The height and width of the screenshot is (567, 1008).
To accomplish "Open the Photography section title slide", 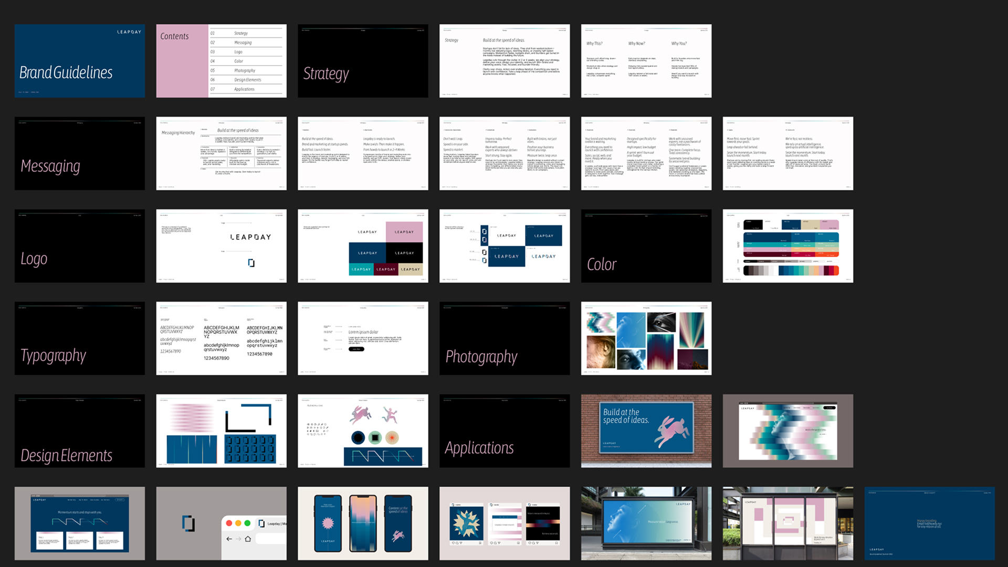I will (x=504, y=338).
